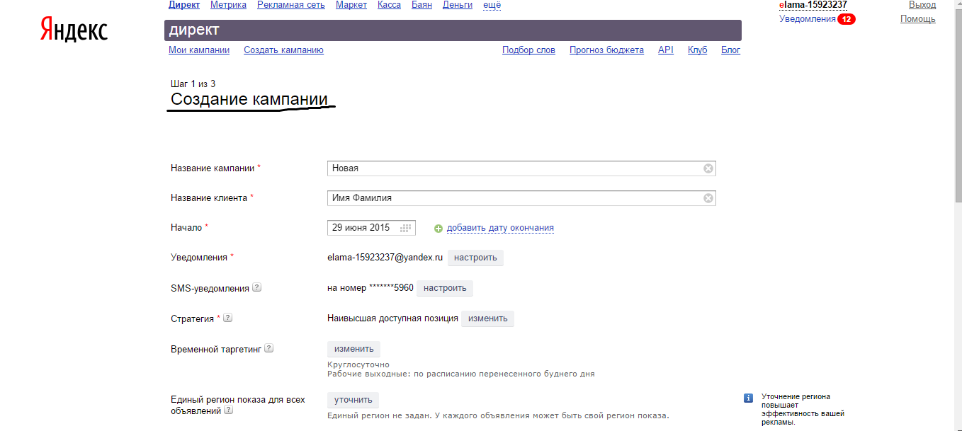Click the email elama-15923237@yandex.ru text
This screenshot has width=962, height=431.
pos(385,258)
